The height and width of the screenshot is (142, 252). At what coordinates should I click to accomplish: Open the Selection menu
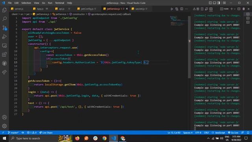(26, 3)
